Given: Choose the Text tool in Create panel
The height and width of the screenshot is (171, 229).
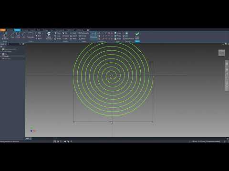Looking at the screenshot, I should (38, 36).
